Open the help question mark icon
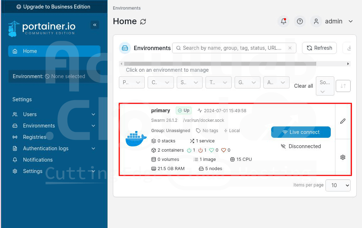This screenshot has height=228, width=362. pos(300,21)
